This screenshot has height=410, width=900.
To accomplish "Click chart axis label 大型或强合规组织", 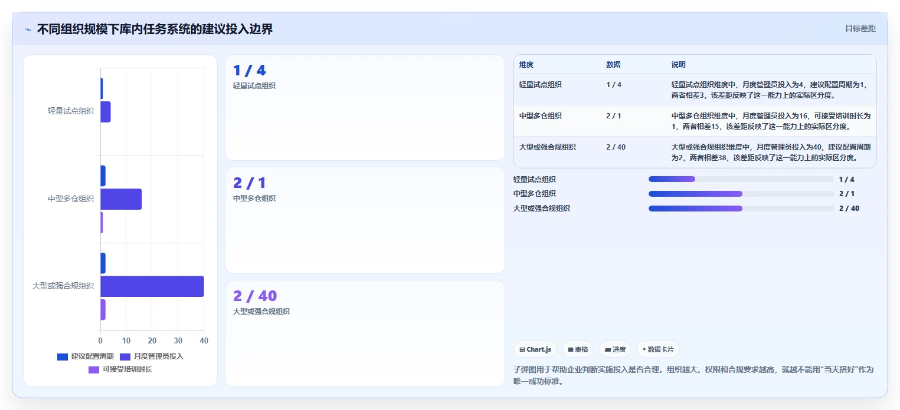I will click(63, 286).
